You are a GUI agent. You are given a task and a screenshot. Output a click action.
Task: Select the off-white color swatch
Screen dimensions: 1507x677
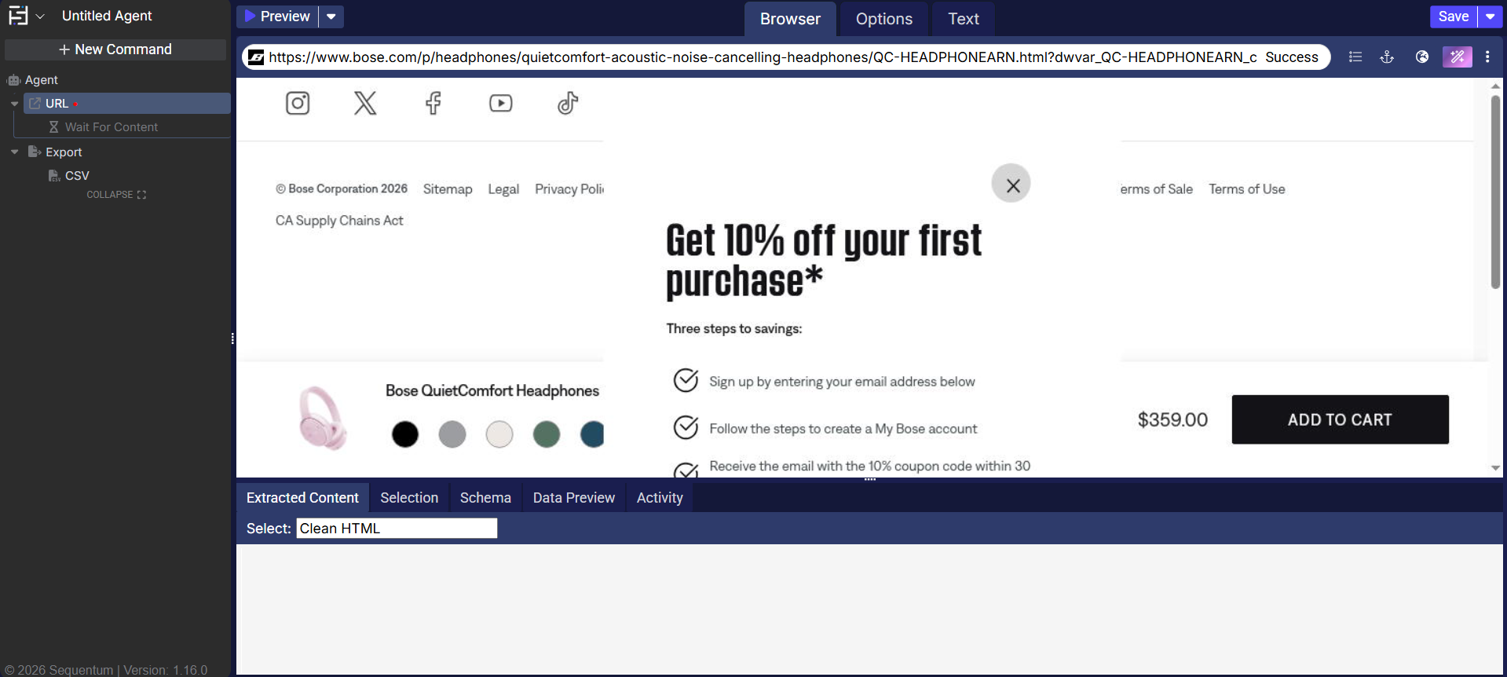(x=499, y=434)
